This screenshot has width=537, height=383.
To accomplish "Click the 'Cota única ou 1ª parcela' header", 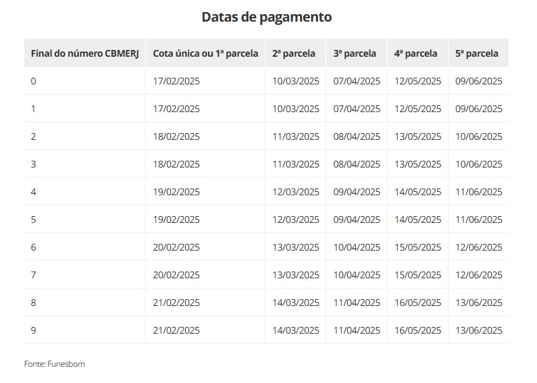I will (x=205, y=53).
